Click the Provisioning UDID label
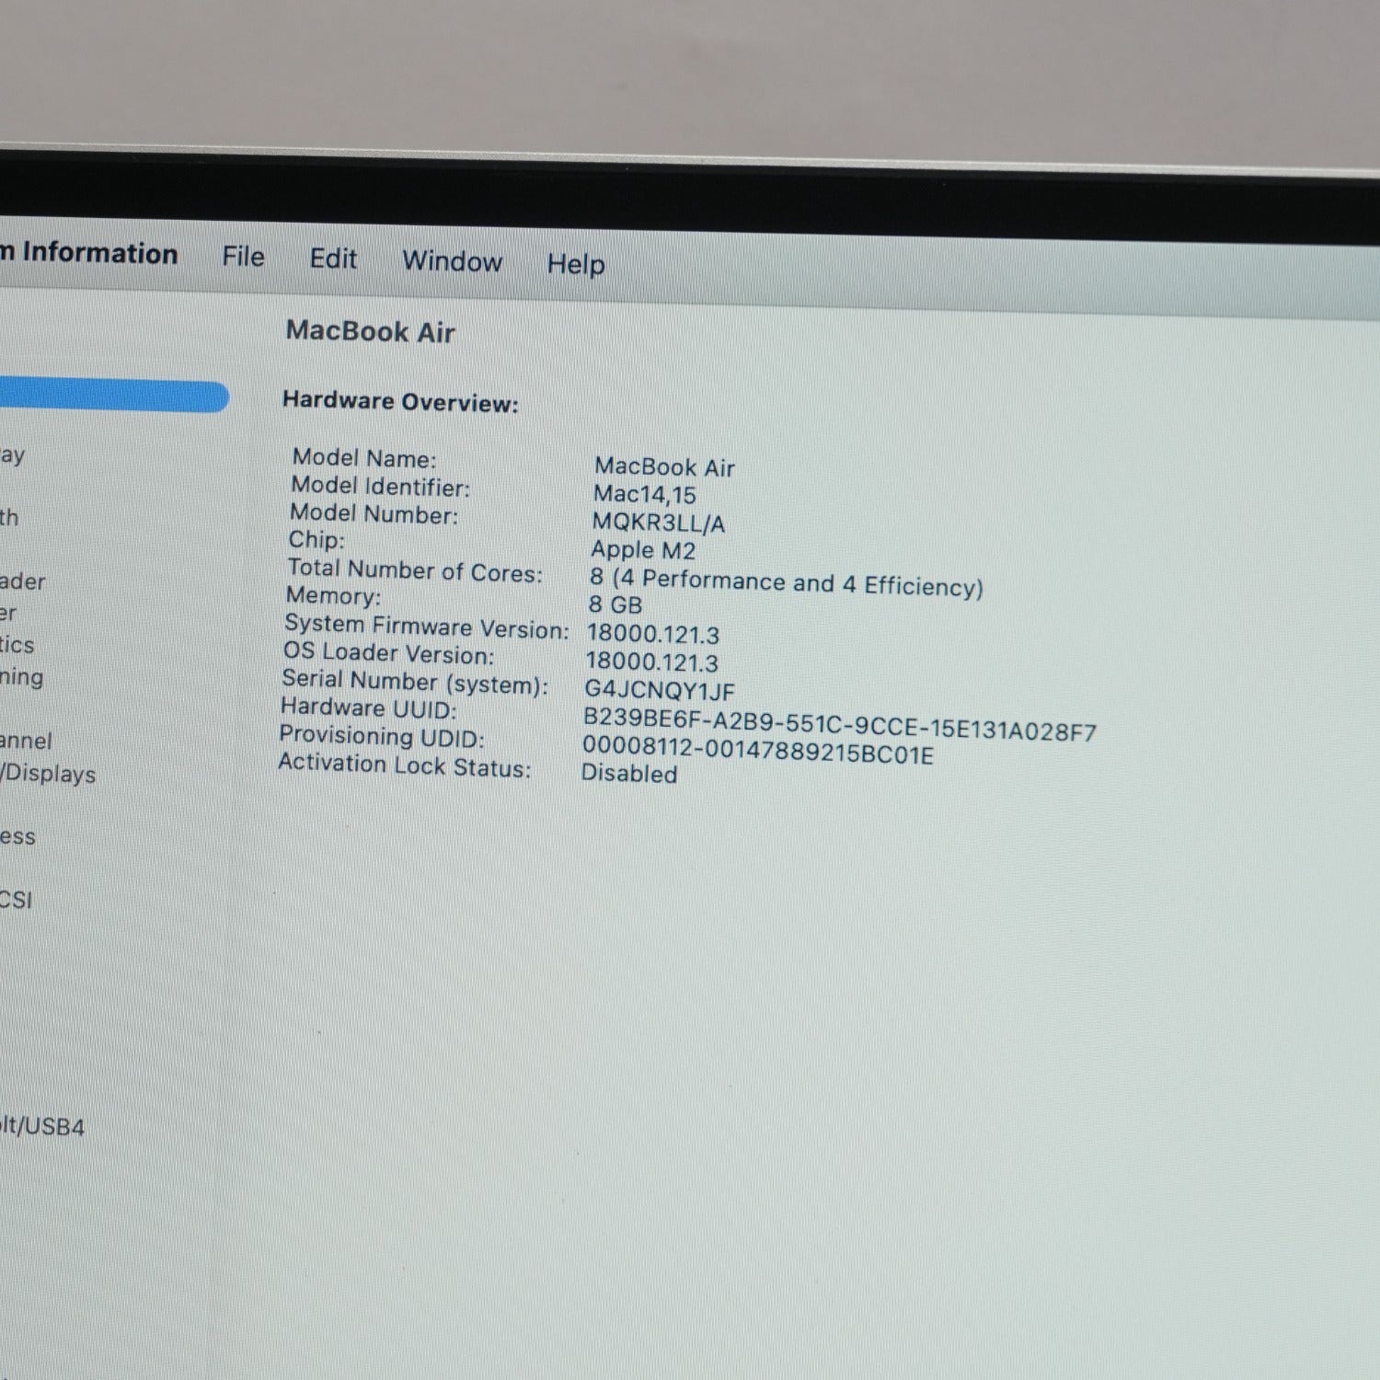The width and height of the screenshot is (1380, 1380). pos(382,737)
